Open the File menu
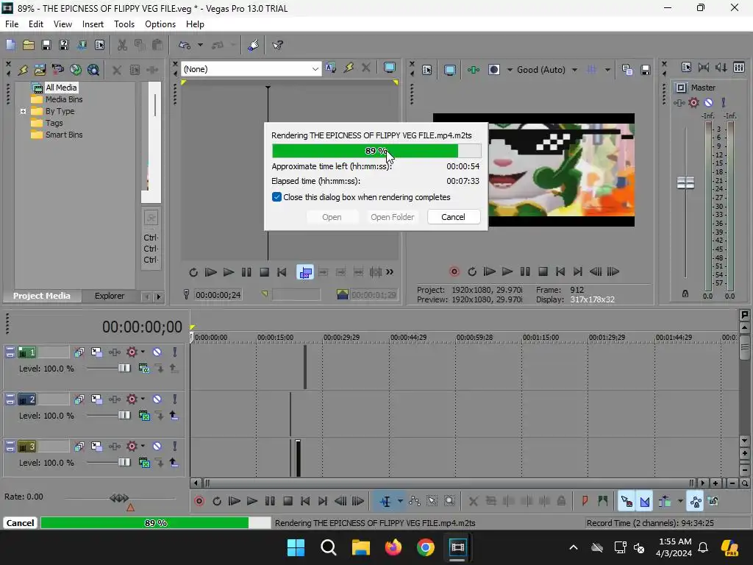 [12, 24]
